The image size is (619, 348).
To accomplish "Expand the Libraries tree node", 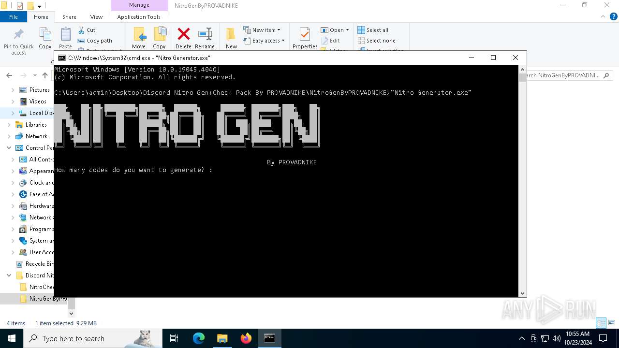I will tap(9, 125).
